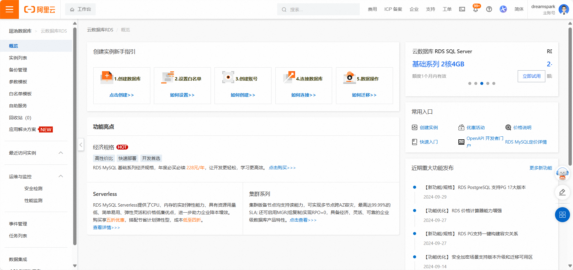The image size is (573, 270).
Task: Click the create account step icon
Action: pos(228,77)
